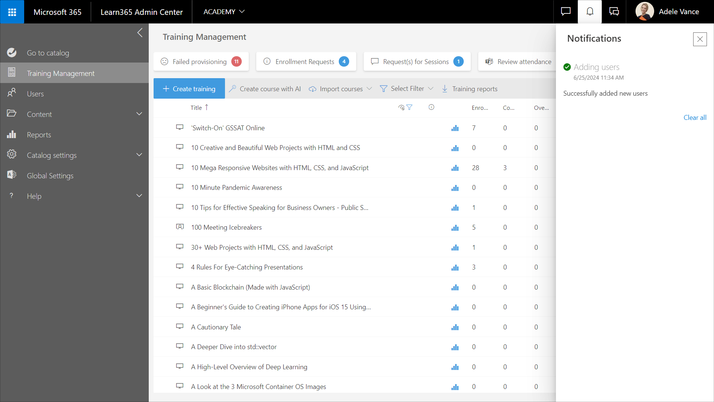Open Reports from the sidebar menu
The image size is (714, 402).
[x=39, y=135]
